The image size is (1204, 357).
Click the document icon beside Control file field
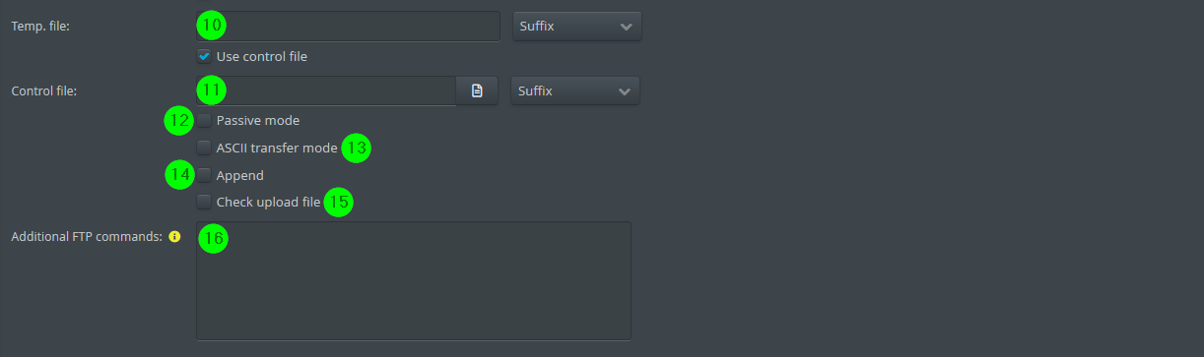[x=477, y=90]
